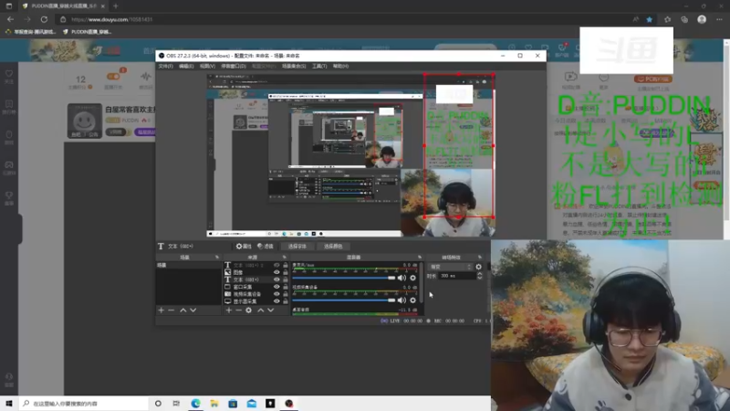Click 滤镜 button in source toolbar
730x411 pixels.
[x=266, y=246]
